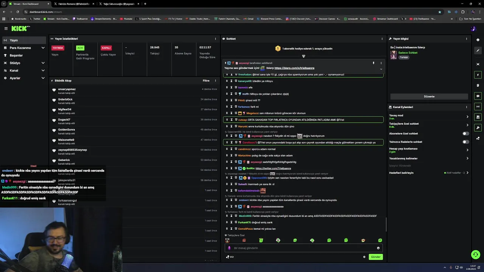Open emoji picker in the message box
The image size is (484, 272).
coord(378,248)
